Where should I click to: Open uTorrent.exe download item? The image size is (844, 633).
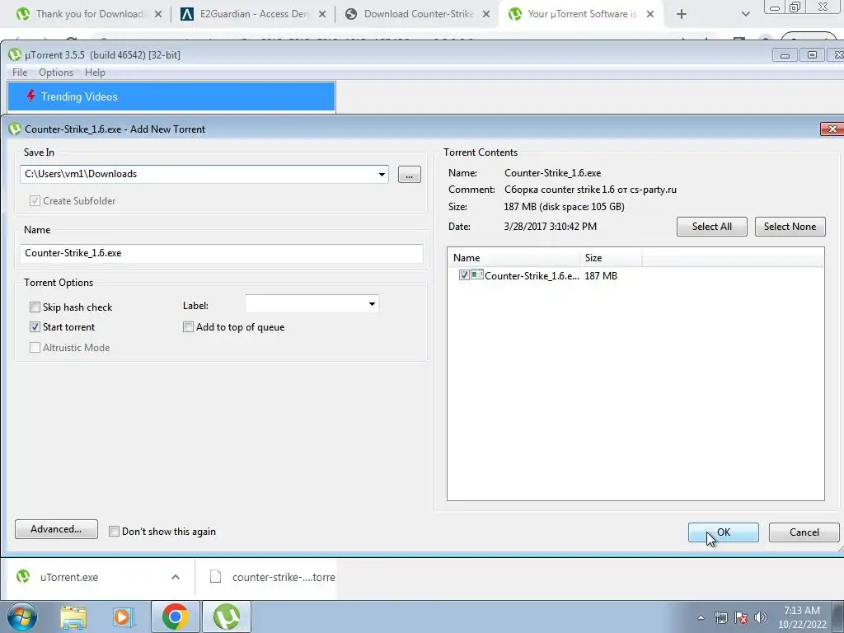[69, 577]
